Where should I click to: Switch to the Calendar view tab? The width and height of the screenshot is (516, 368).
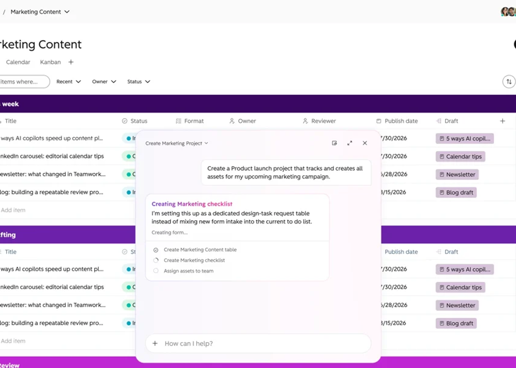click(x=18, y=62)
